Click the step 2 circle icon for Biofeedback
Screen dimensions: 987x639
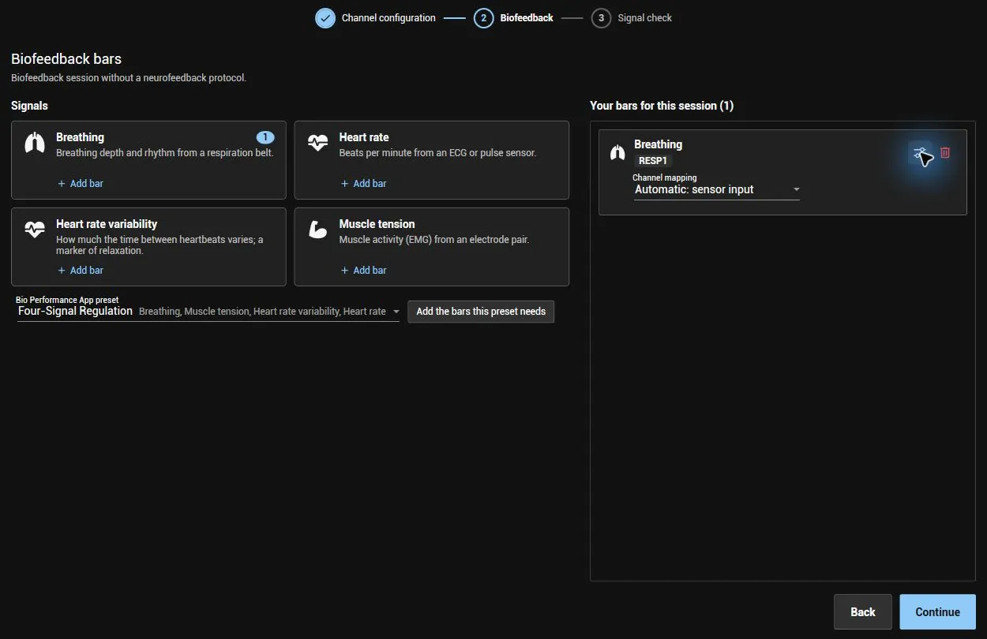click(483, 18)
